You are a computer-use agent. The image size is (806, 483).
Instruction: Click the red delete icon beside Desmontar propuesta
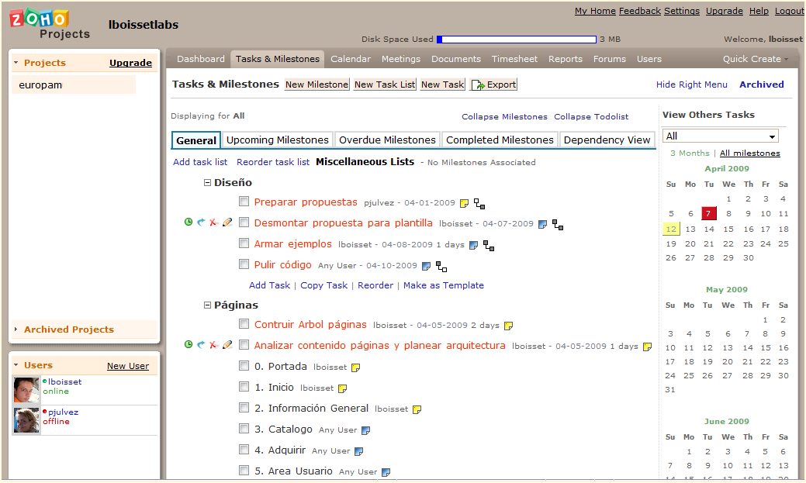click(x=213, y=223)
